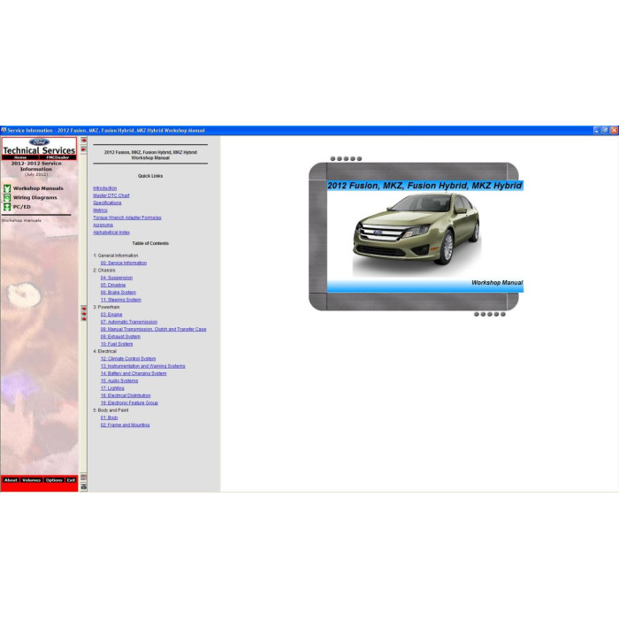Open the Introduction quick link
The width and height of the screenshot is (619, 619).
click(x=104, y=188)
